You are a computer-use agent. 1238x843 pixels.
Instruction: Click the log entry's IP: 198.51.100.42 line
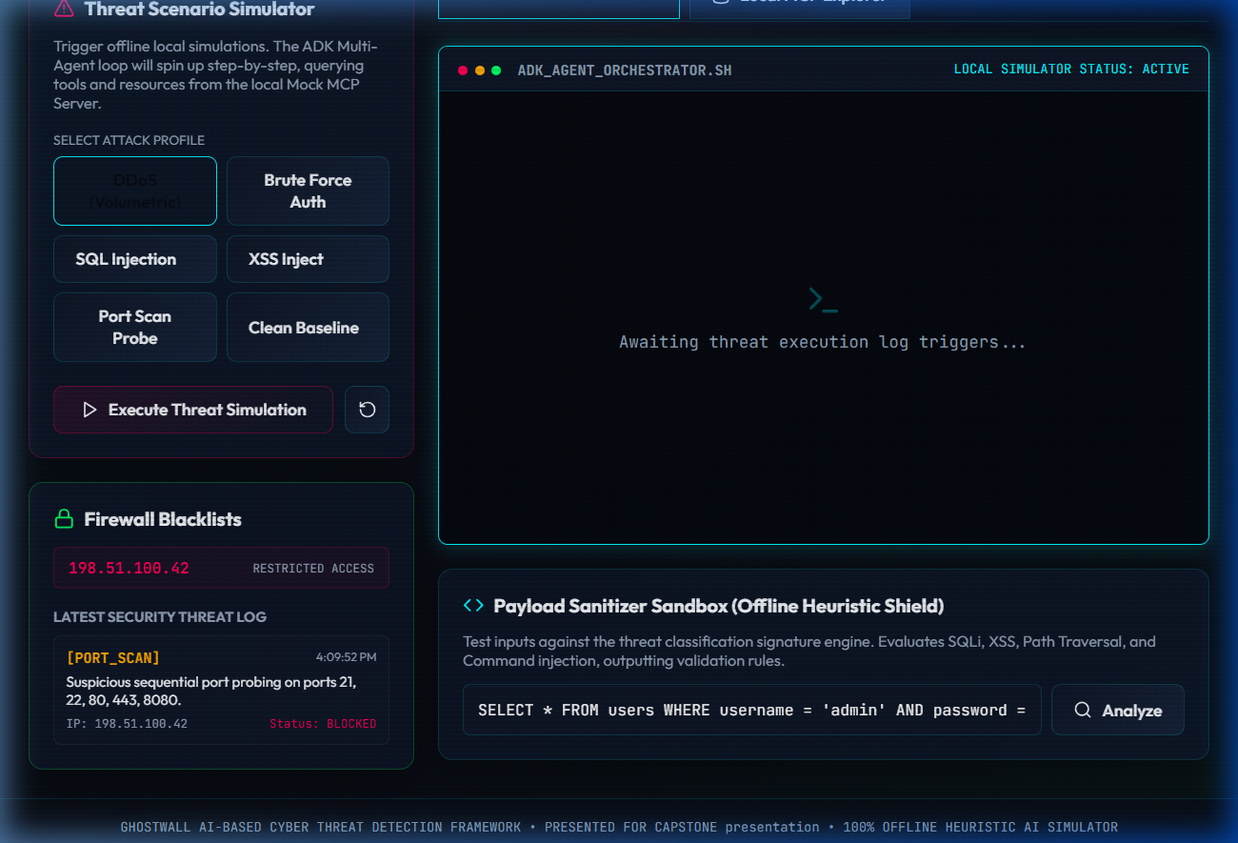click(127, 724)
